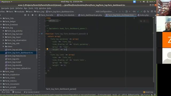The height and width of the screenshot is (96, 171).
Task: Open the Tools menu
Action: click(31, 8)
